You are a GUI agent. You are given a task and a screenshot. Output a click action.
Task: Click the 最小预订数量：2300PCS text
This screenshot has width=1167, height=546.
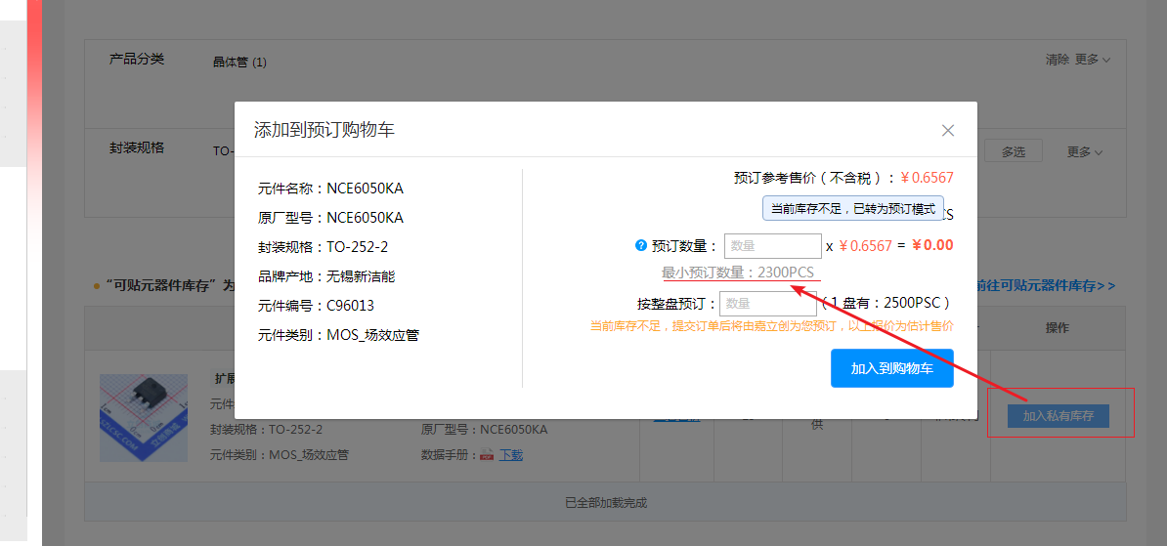tap(738, 273)
